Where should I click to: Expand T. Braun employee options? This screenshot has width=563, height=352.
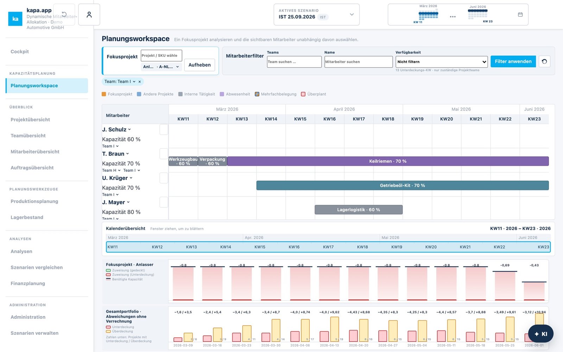pos(127,154)
